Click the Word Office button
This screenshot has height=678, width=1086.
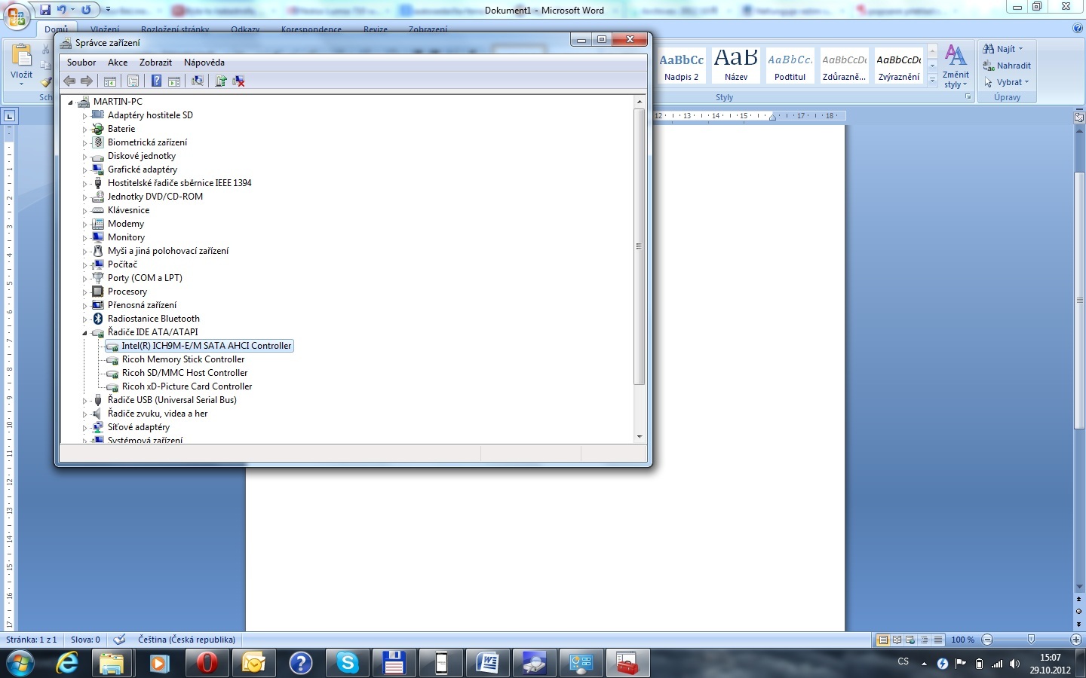(x=17, y=16)
